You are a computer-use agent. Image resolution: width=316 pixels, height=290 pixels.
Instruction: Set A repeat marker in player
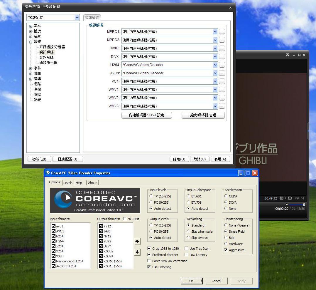pos(282,198)
